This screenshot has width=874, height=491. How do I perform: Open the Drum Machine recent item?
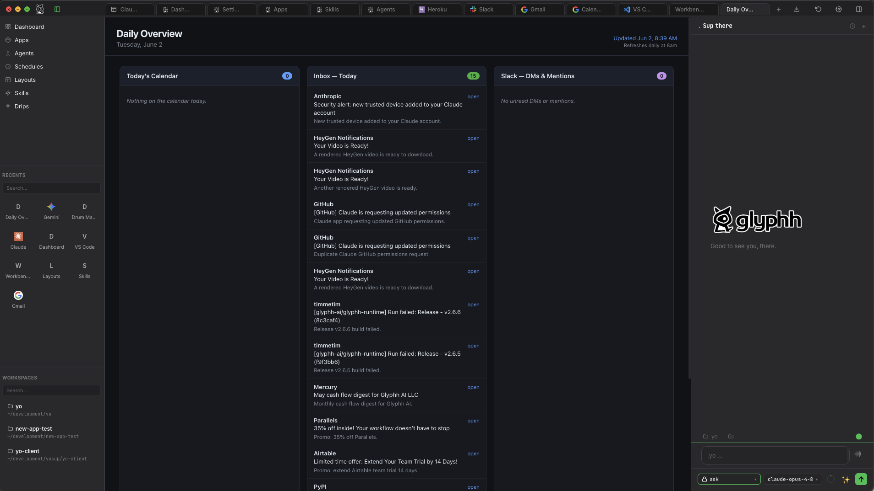click(84, 211)
